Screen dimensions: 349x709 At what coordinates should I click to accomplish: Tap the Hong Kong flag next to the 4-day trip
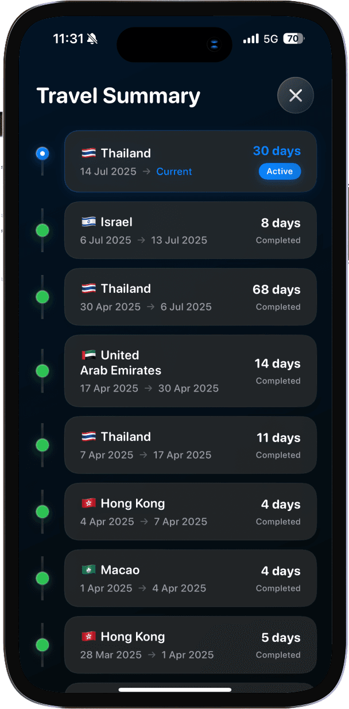click(88, 503)
